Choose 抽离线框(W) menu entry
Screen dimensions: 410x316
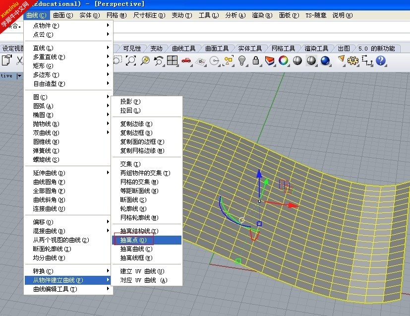[x=147, y=257]
